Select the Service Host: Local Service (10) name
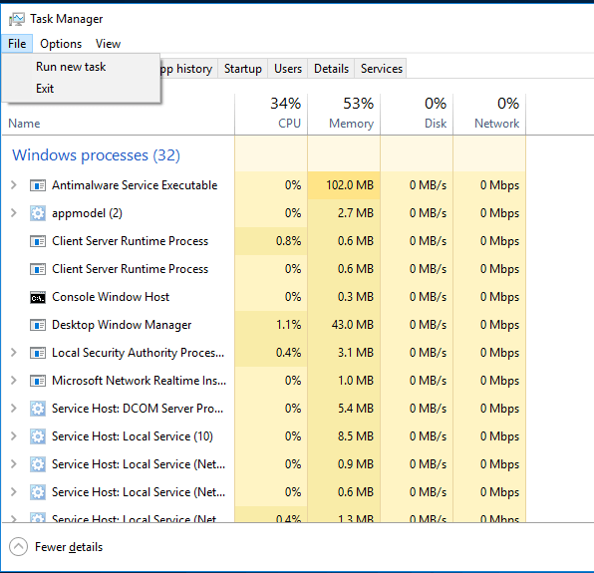This screenshot has height=573, width=594. click(133, 436)
